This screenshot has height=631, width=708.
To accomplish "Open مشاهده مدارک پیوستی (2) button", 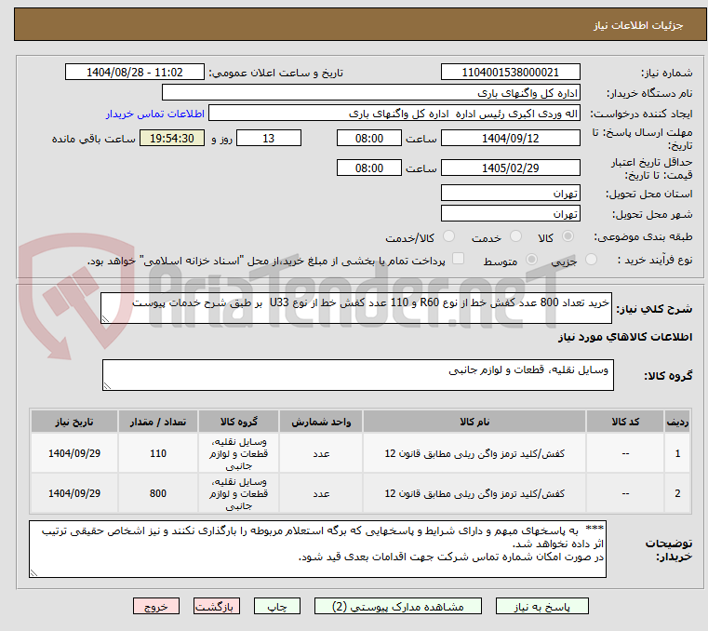I will pos(398,606).
